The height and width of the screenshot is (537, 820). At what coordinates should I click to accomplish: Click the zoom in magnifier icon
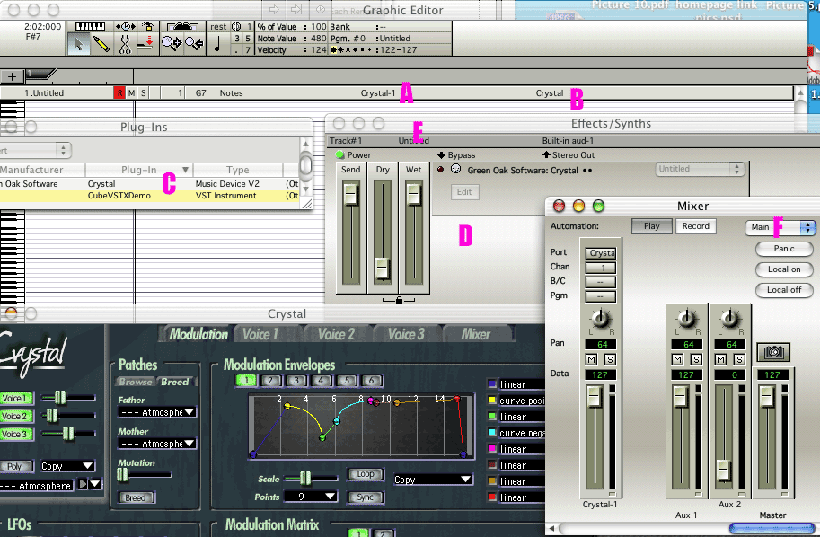pyautogui.click(x=171, y=43)
